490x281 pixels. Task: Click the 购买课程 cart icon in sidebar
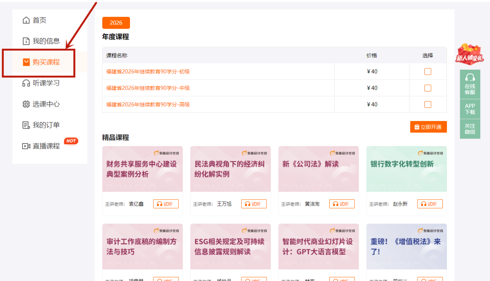26,62
